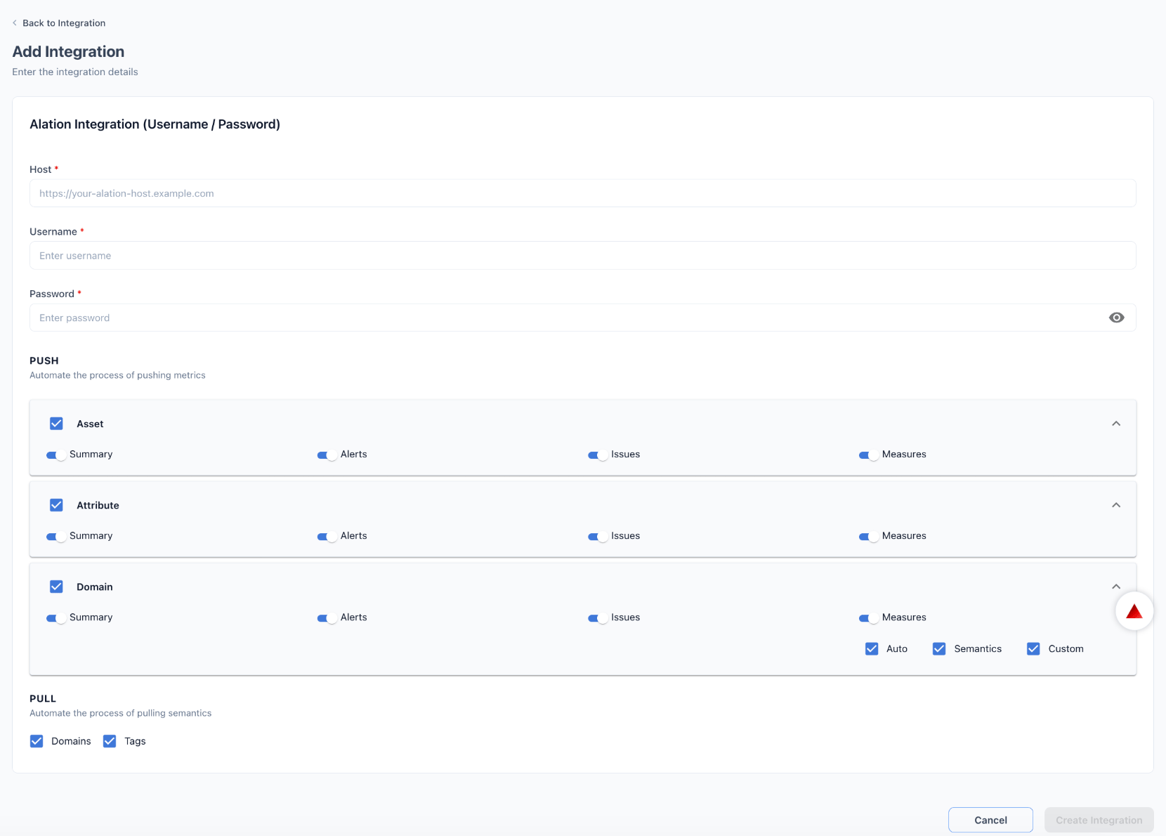The image size is (1166, 836).
Task: Click 'Automate the process of pushing metrics' text
Action: coord(117,375)
